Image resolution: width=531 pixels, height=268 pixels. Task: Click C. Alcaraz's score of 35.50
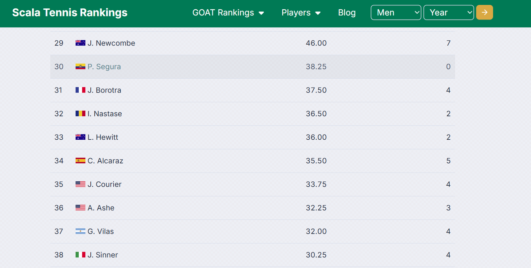coord(316,161)
